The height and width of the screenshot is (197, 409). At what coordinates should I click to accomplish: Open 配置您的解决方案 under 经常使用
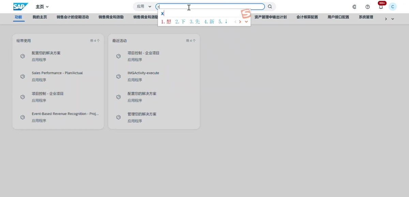click(x=46, y=53)
